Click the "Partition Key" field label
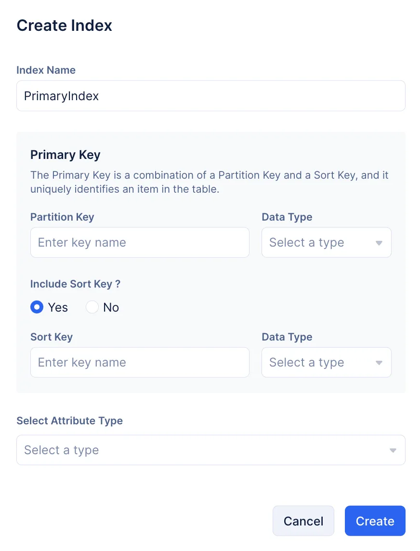The height and width of the screenshot is (551, 420). coord(62,217)
